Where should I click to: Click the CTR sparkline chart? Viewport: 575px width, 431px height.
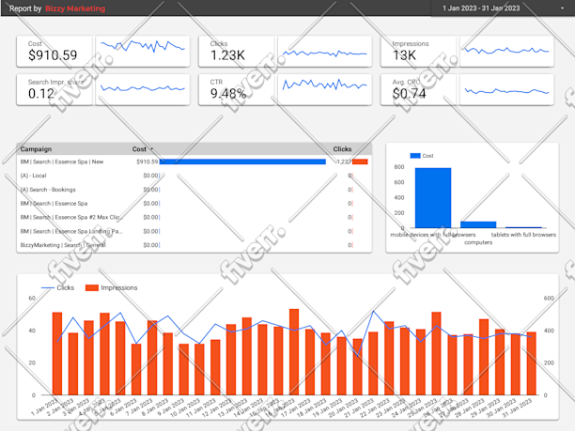[324, 90]
